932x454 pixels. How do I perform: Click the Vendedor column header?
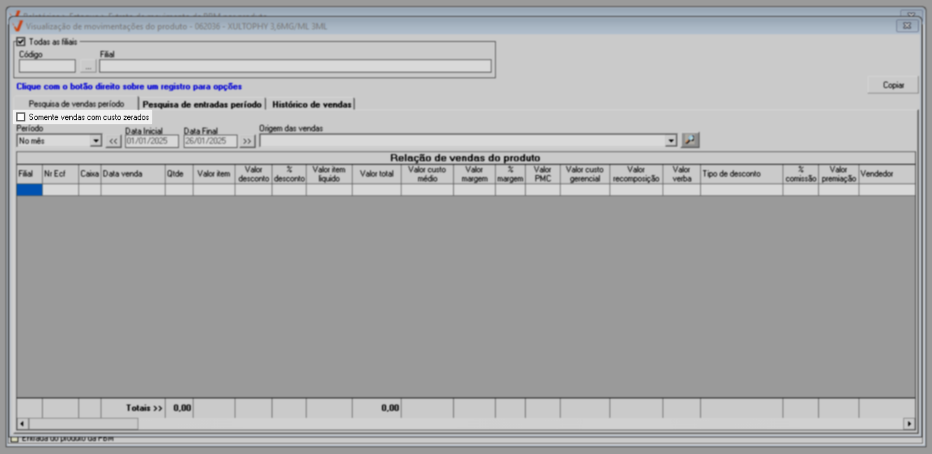(x=887, y=174)
